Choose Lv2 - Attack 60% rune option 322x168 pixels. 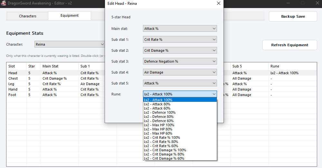180,108
